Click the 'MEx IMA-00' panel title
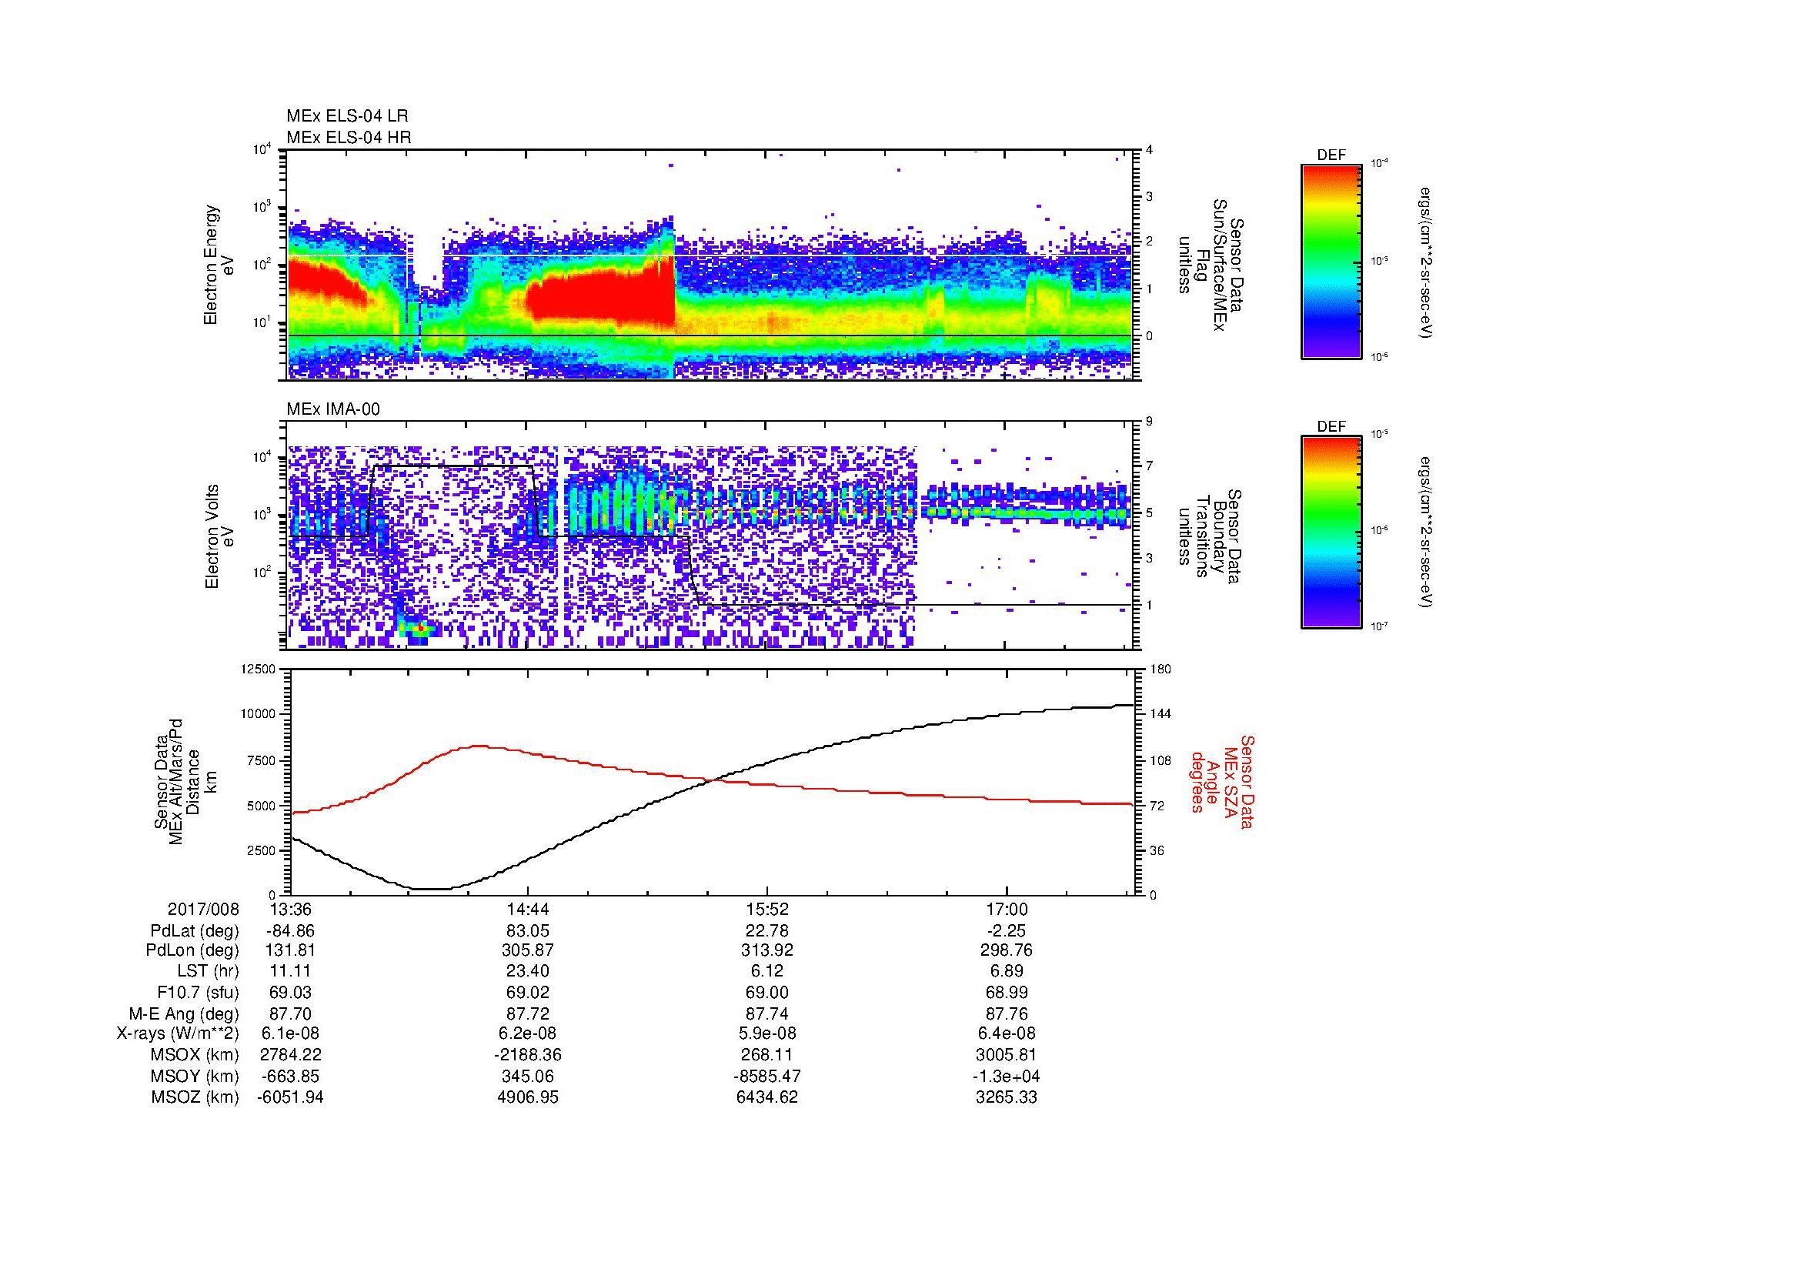The image size is (1800, 1272). click(x=333, y=409)
